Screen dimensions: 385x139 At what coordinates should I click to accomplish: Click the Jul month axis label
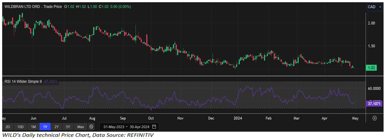click(64, 118)
